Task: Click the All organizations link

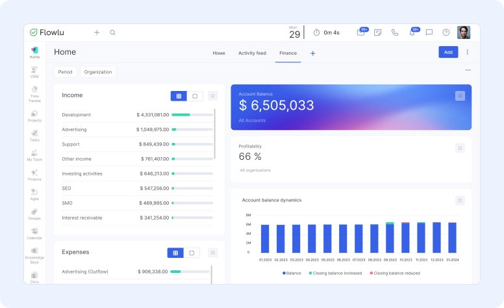Action: point(255,170)
